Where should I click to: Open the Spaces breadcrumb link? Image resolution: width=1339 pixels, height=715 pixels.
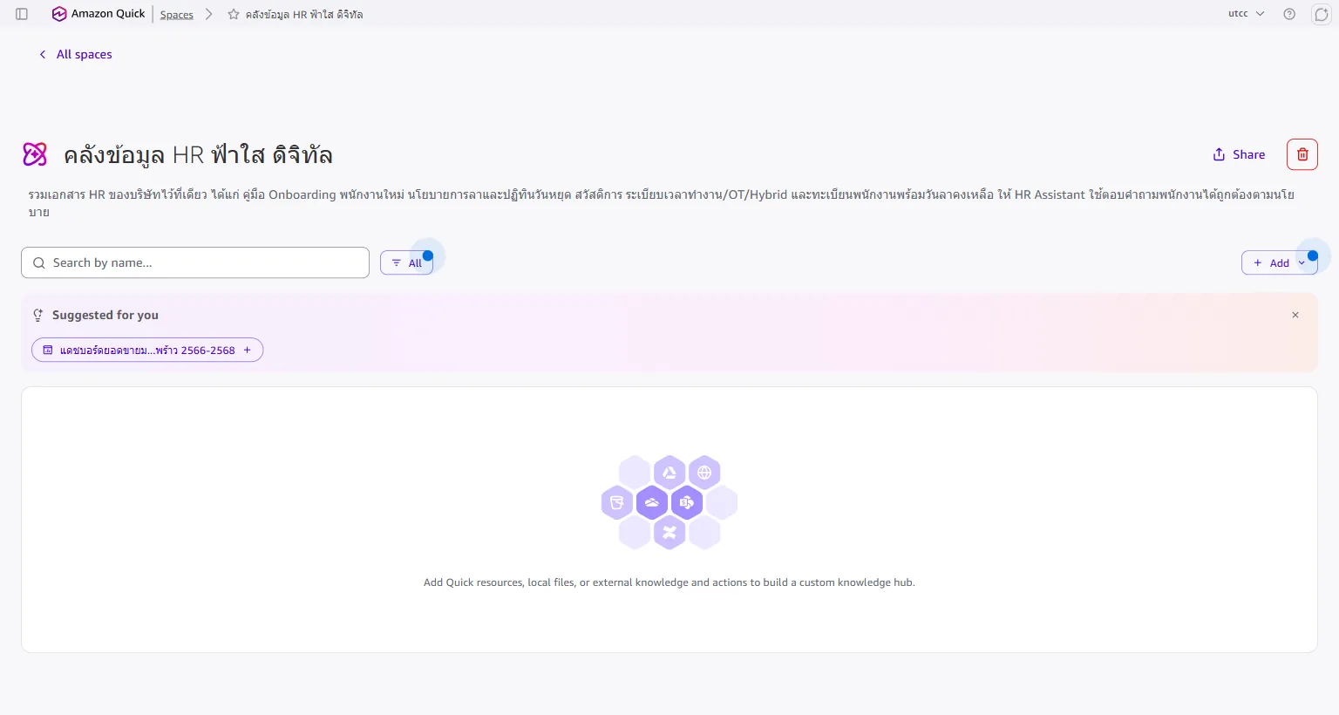click(177, 15)
